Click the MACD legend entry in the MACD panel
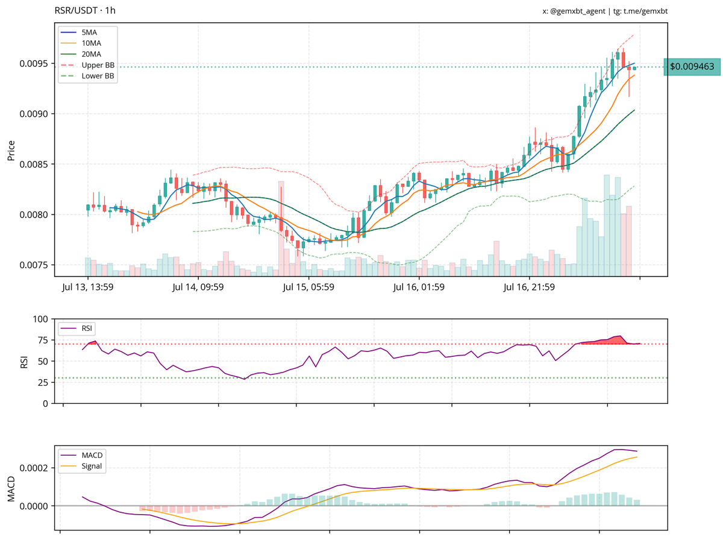Screen dimensions: 723x540 (83, 455)
